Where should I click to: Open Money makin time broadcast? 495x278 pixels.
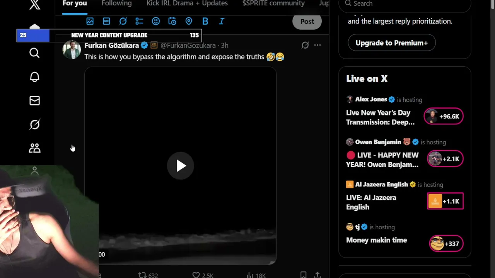(376, 240)
